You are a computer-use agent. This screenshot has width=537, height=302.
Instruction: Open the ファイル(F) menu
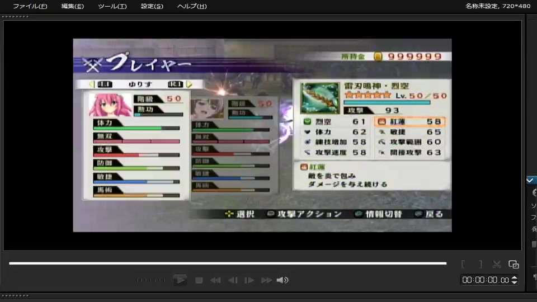[30, 6]
